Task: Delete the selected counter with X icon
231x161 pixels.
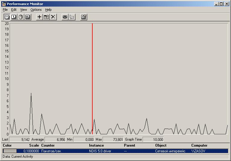Action: 53,17
